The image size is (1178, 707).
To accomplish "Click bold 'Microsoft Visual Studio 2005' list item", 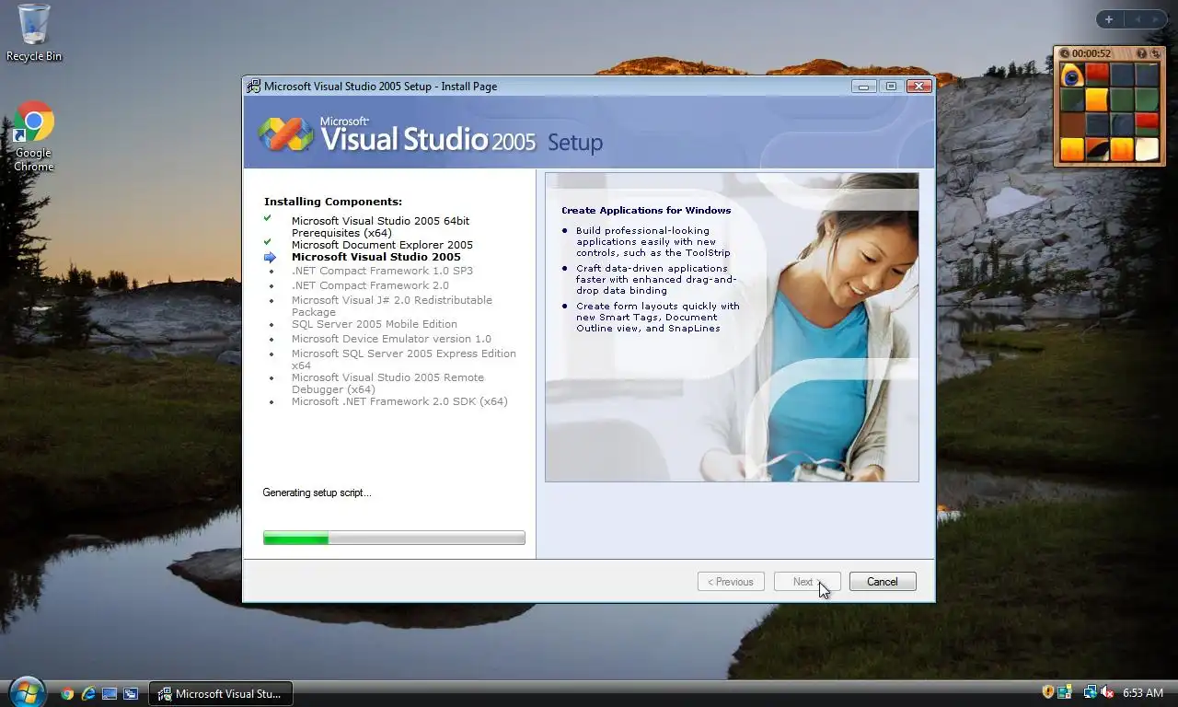I will pos(376,257).
